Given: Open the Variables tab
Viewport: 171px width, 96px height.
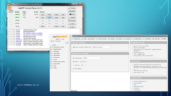Looking at the screenshot, I should coord(147,39).
